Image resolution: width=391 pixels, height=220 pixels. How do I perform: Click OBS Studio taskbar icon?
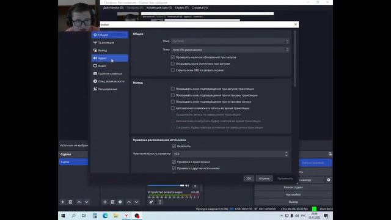tap(137, 216)
